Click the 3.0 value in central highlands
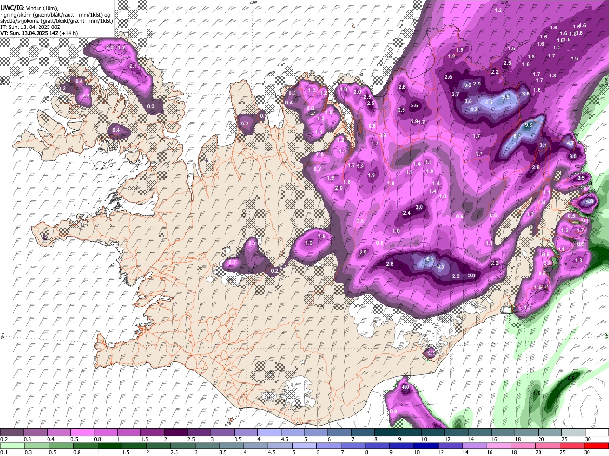Image resolution: width=609 pixels, height=456 pixels. pyautogui.click(x=419, y=207)
